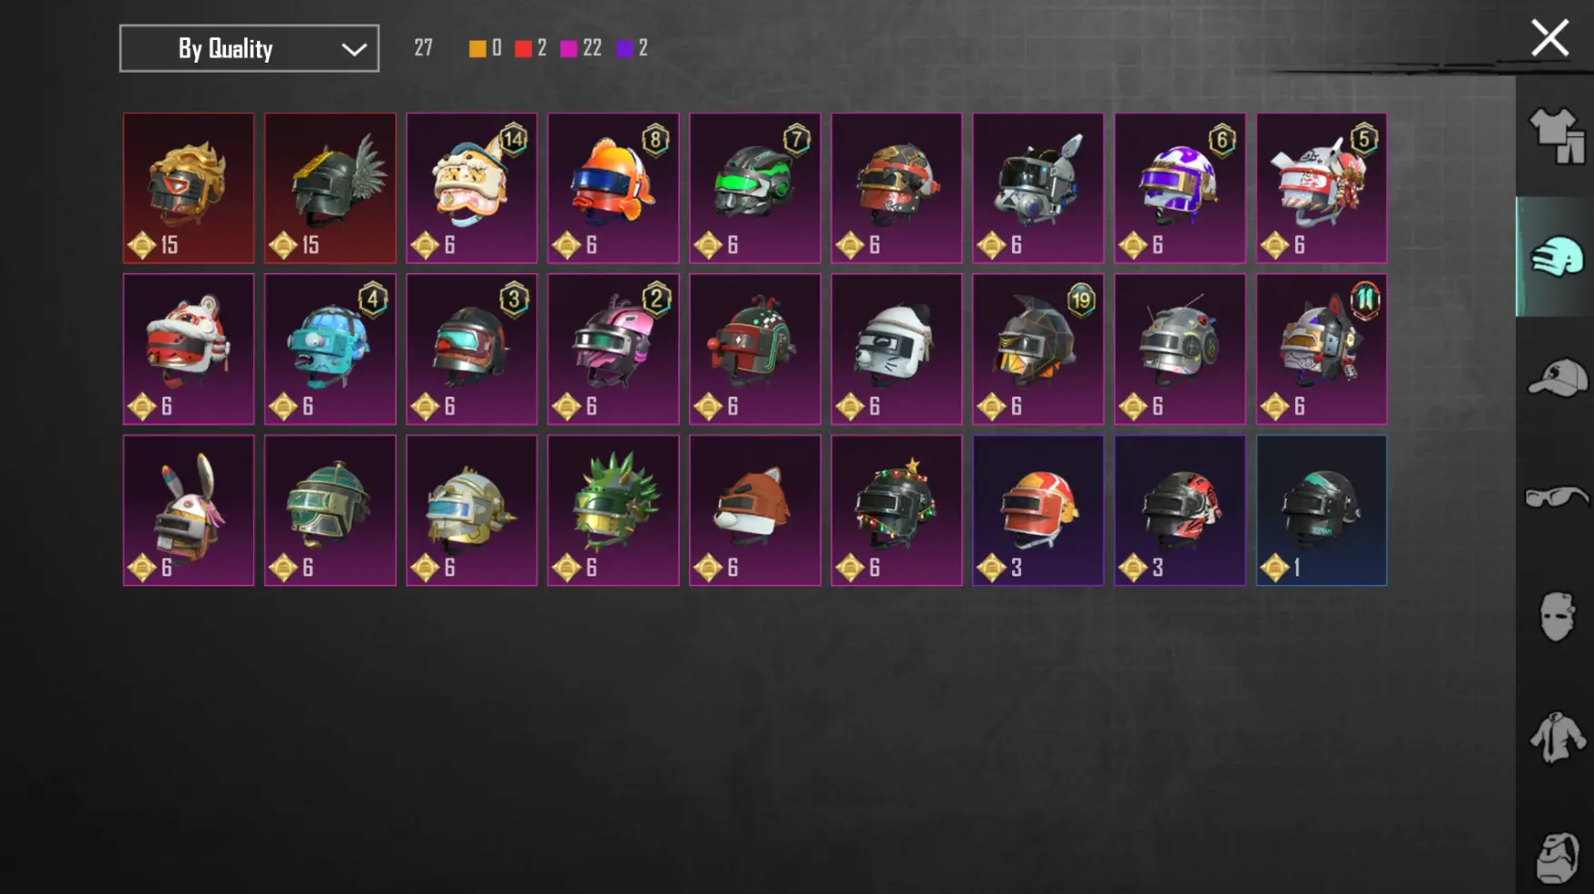Image resolution: width=1594 pixels, height=894 pixels.
Task: Close the inventory screen with X
Action: point(1550,38)
